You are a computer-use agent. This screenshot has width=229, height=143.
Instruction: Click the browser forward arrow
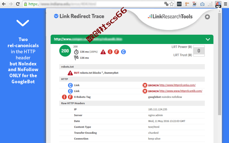point(11,4)
